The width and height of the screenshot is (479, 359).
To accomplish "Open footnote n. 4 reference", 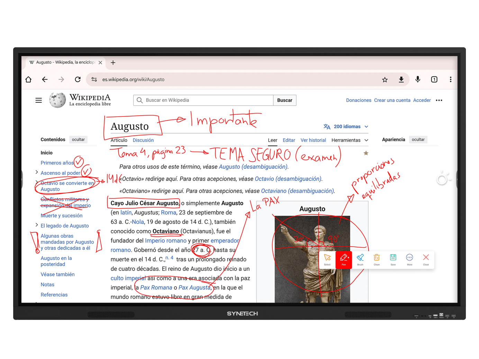I will 169,258.
